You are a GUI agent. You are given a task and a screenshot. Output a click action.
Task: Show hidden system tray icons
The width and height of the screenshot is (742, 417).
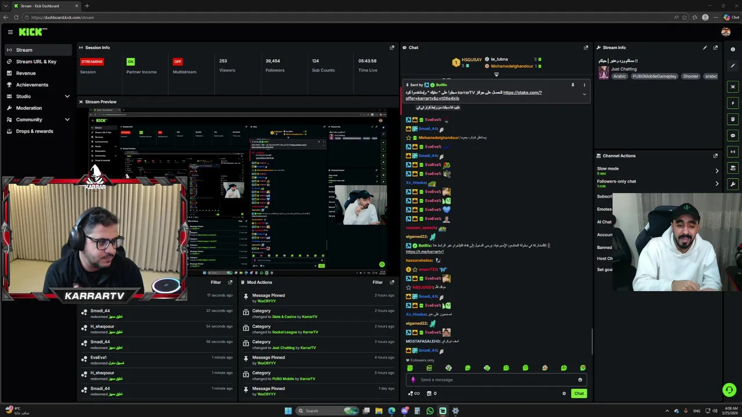[667, 411]
